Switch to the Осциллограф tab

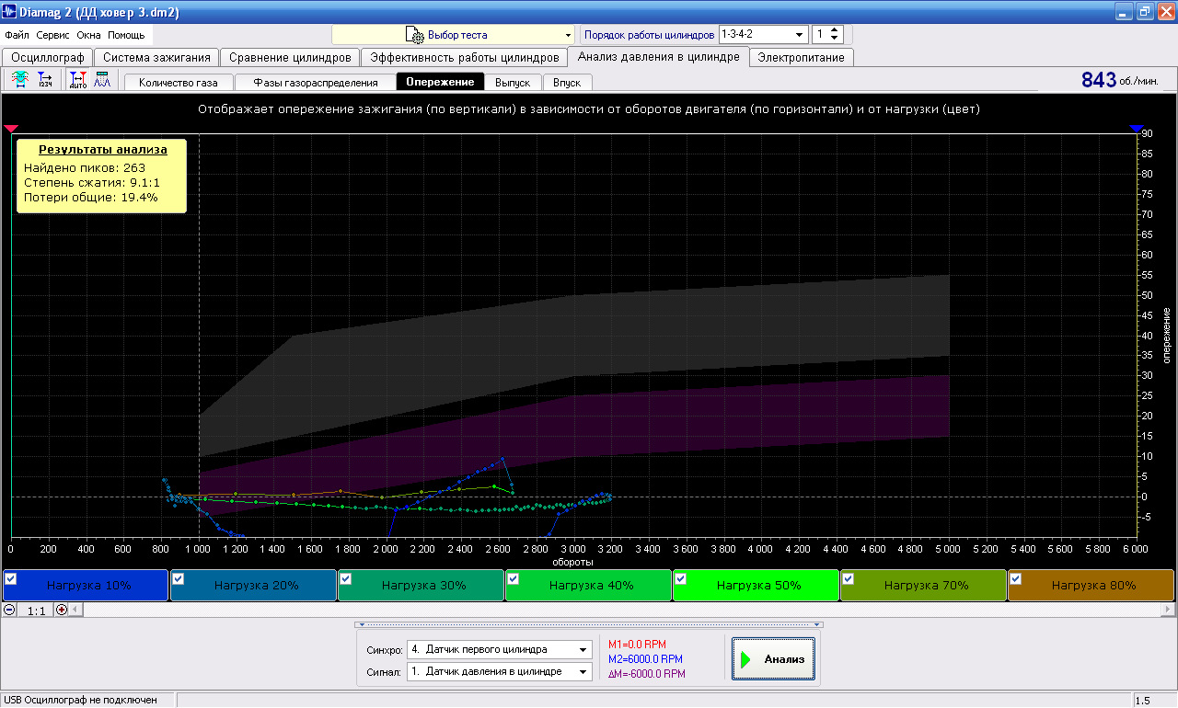[x=47, y=57]
